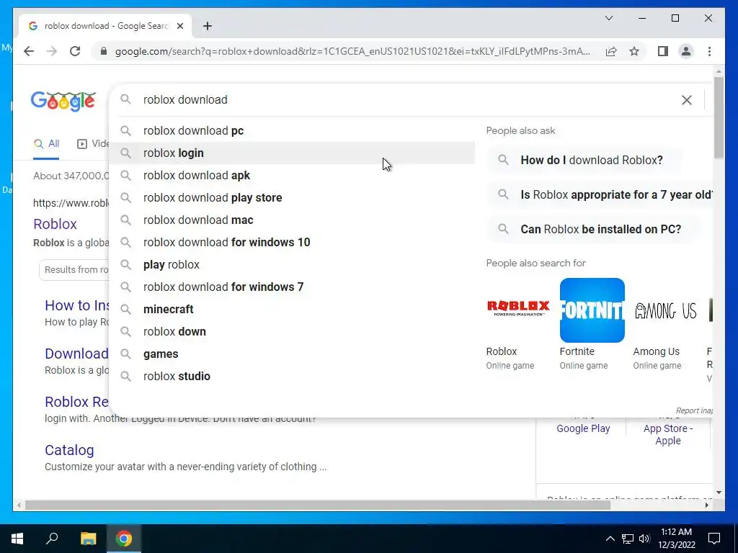This screenshot has height=553, width=738.
Task: Focus the roblox download search field
Action: (x=405, y=99)
